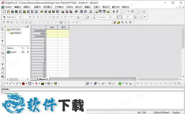Click the worksheet vertical scrollbar down arrow
Viewport: 185px width, 114px height.
(x=183, y=77)
